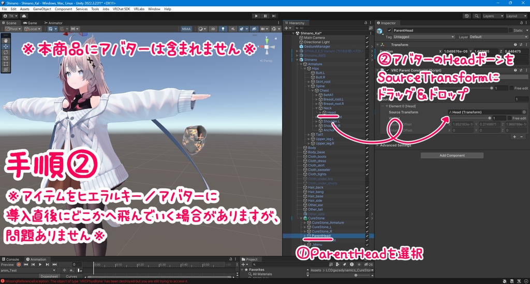Open Hierarchy create plus dropdown
This screenshot has width=530, height=284.
pyautogui.click(x=288, y=28)
